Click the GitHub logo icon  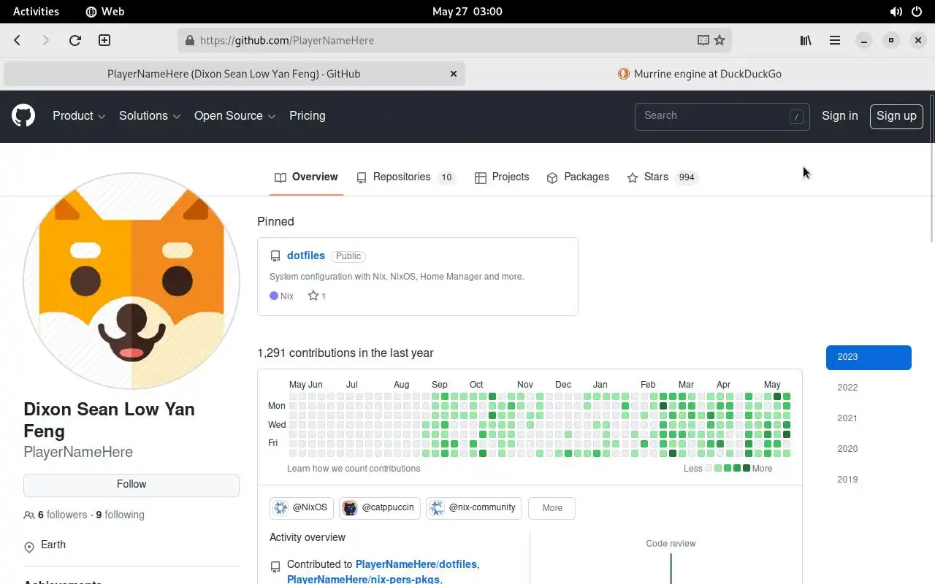pos(23,116)
